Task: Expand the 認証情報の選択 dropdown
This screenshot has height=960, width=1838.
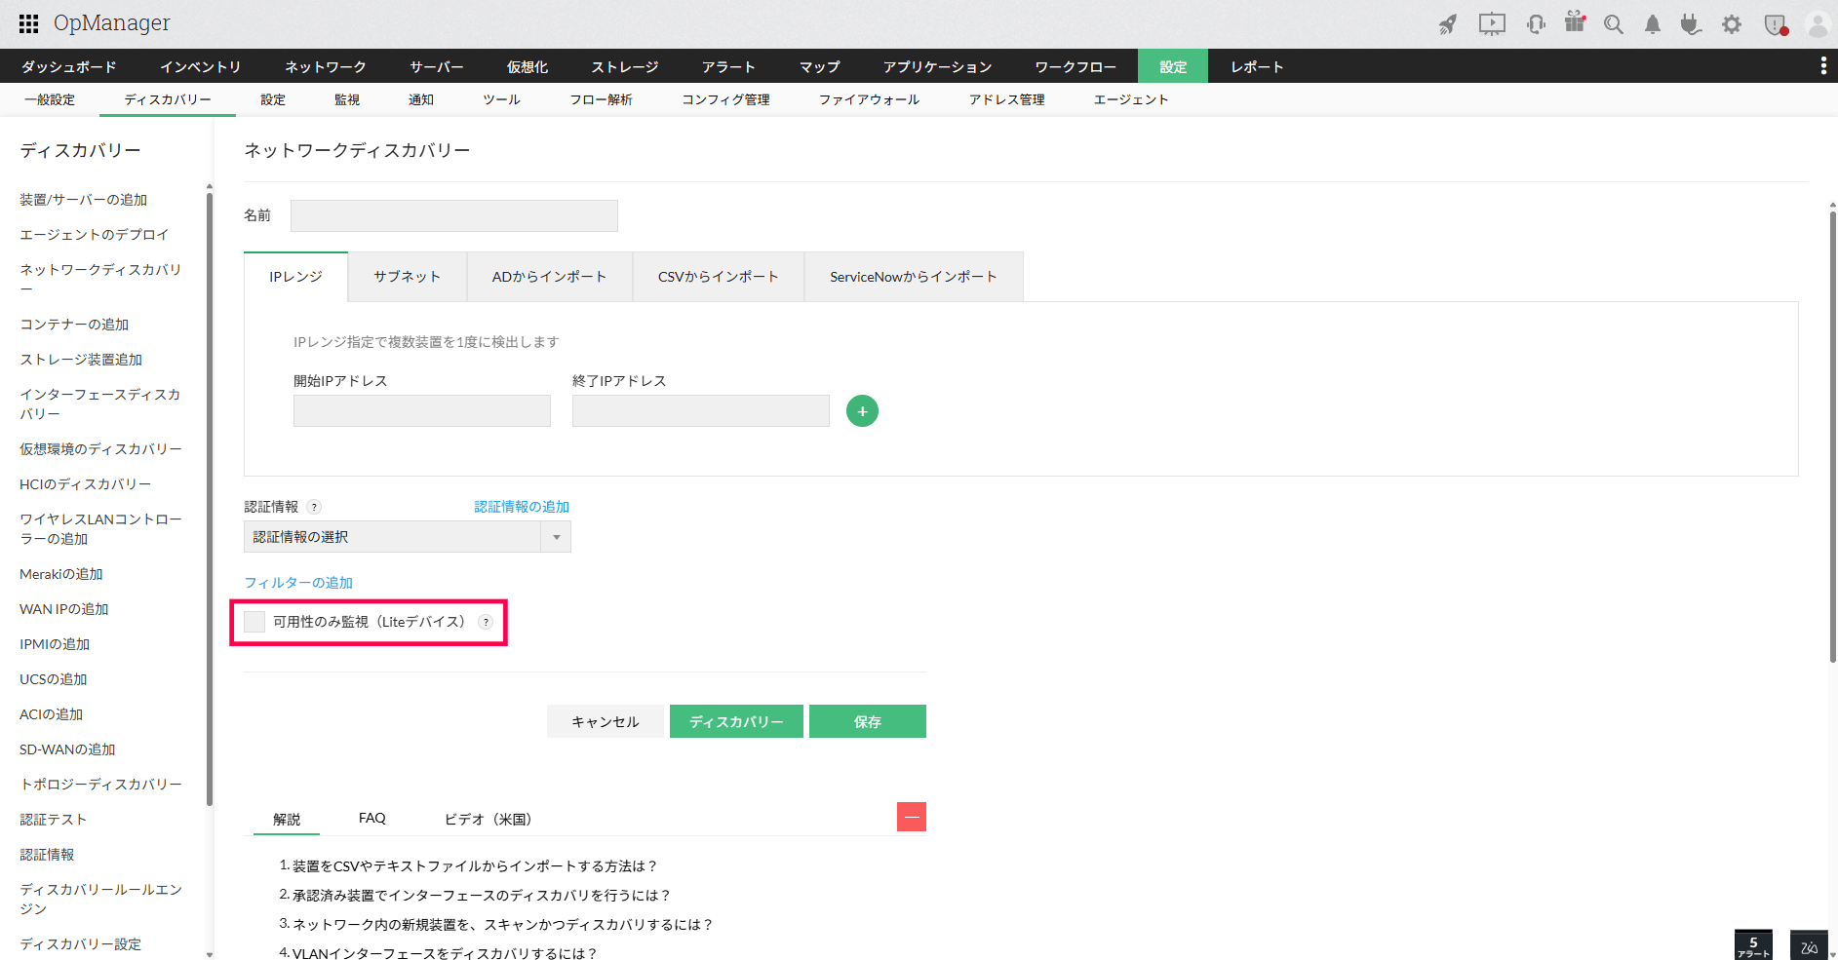Action: point(408,537)
